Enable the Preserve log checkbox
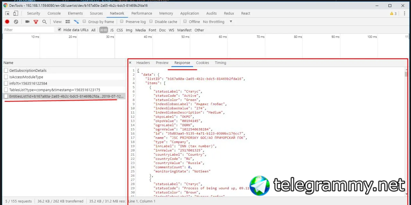This screenshot has width=411, height=205. pos(122,21)
